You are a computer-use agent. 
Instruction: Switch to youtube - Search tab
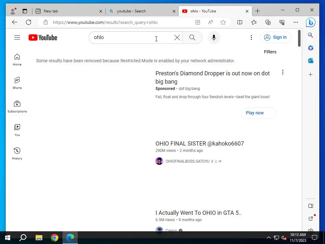(x=143, y=11)
